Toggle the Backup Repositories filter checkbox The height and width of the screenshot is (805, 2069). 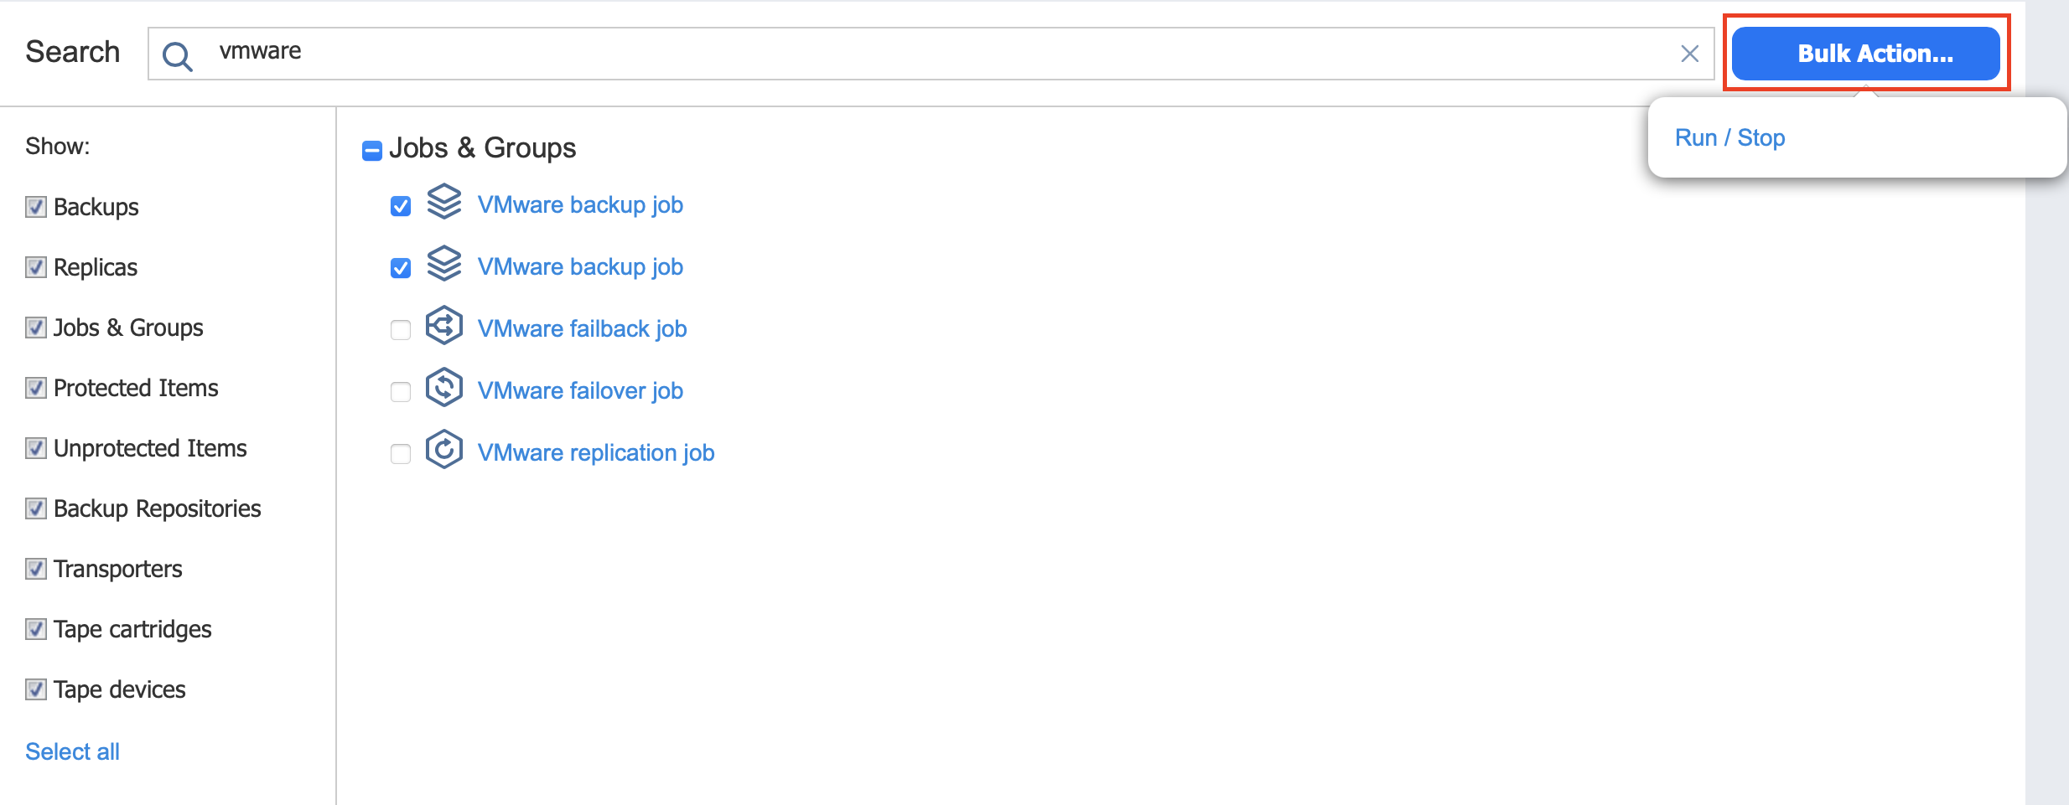coord(36,508)
